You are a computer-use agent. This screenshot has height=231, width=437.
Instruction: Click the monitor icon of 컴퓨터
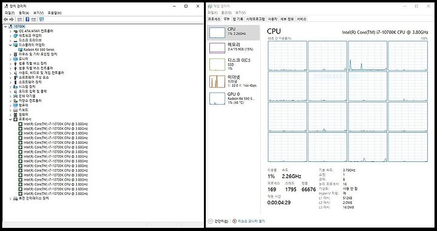15,105
